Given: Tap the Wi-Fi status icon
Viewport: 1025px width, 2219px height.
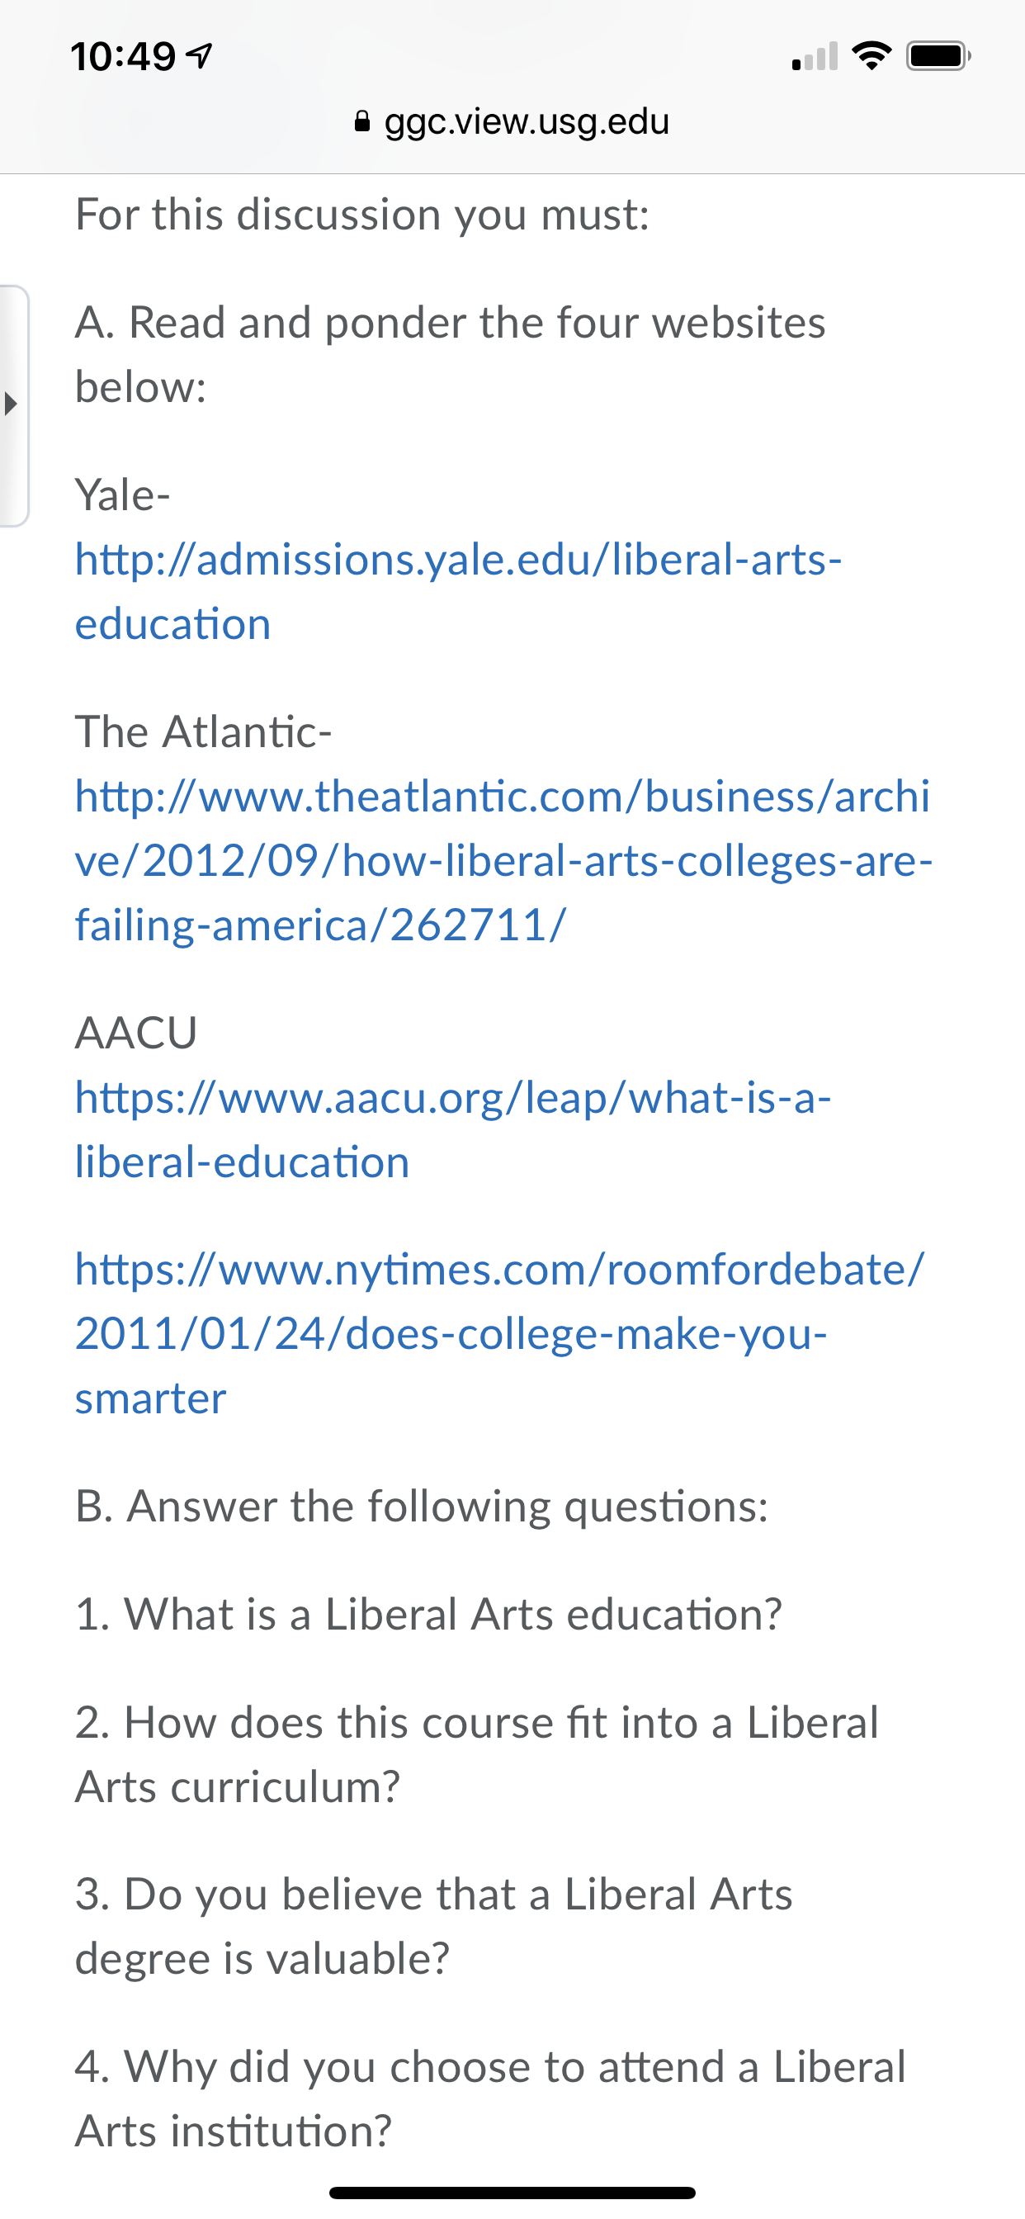Looking at the screenshot, I should pos(871,56).
